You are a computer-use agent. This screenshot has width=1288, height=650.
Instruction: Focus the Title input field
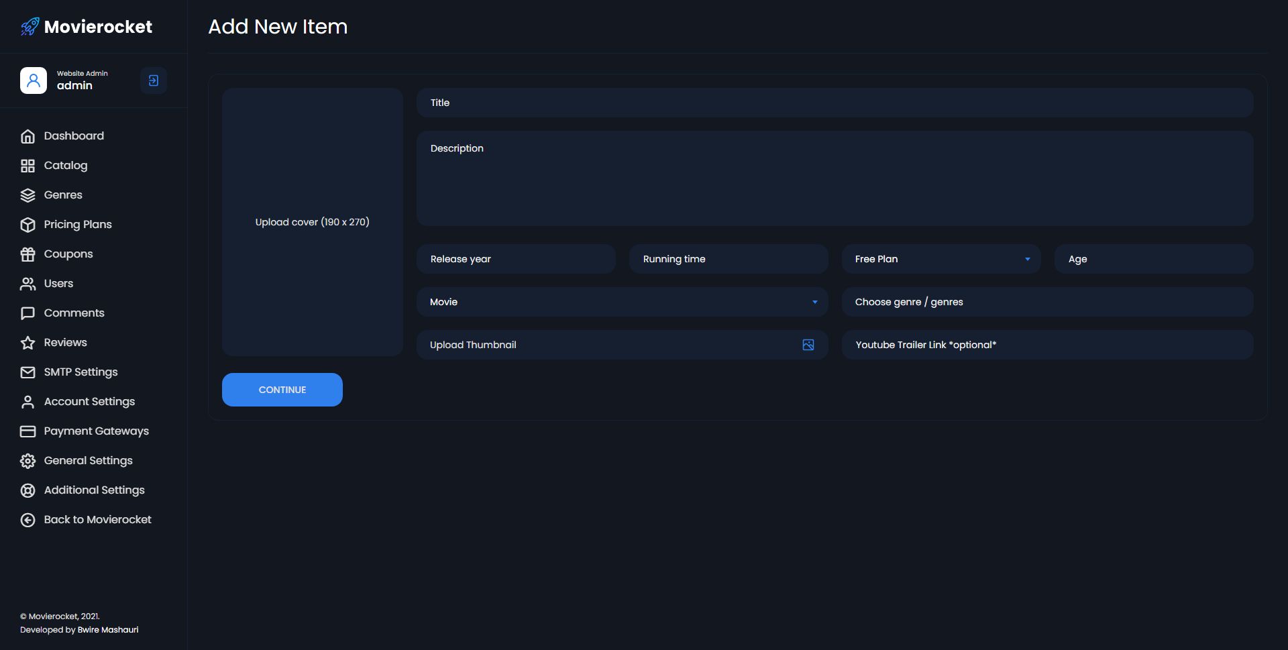pos(835,103)
